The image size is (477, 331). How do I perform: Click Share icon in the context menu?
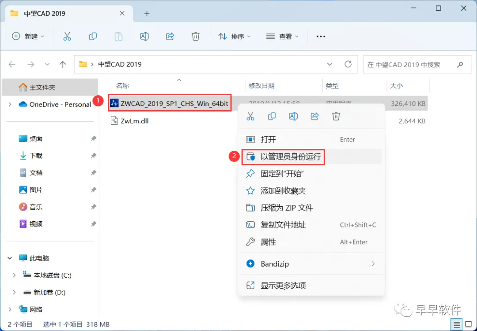(x=314, y=116)
